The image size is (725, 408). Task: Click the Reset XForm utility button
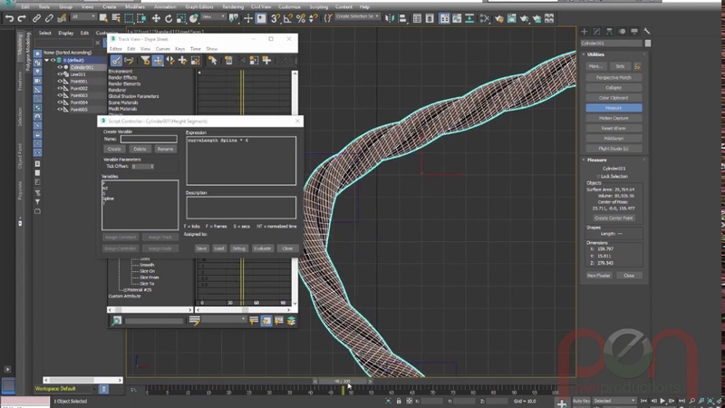point(614,128)
